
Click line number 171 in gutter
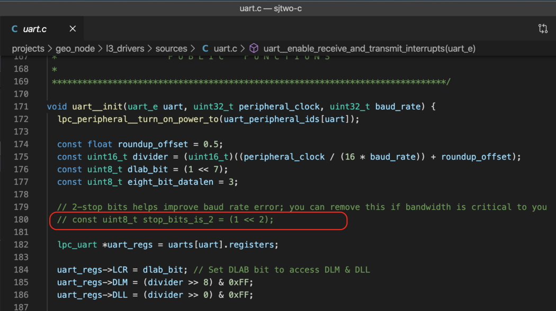[21, 106]
